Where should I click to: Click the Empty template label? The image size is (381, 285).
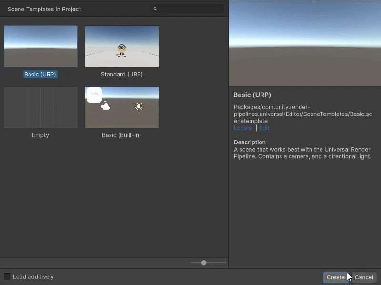tap(40, 135)
